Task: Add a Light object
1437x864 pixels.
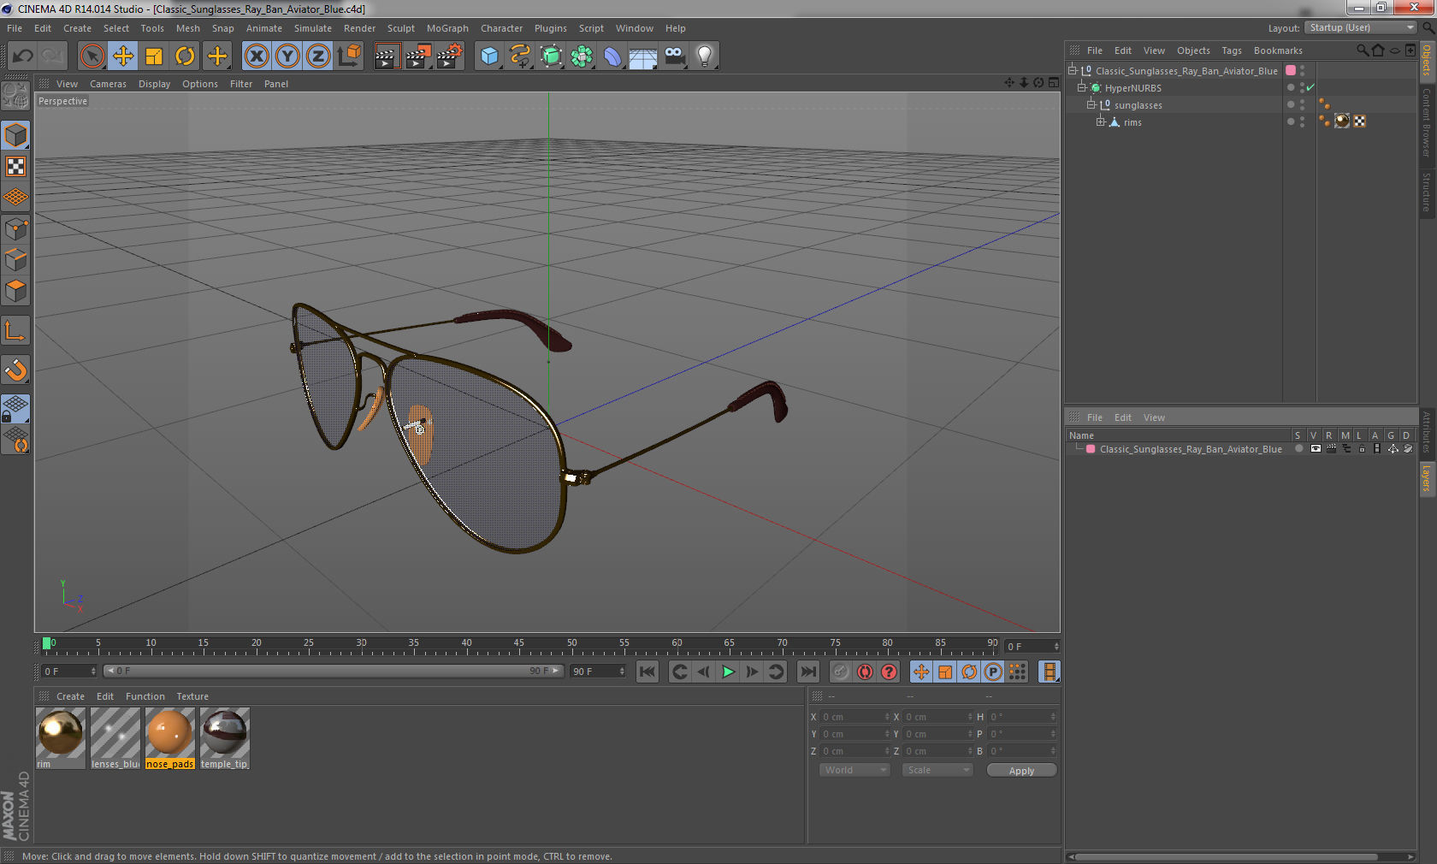Action: pyautogui.click(x=705, y=56)
